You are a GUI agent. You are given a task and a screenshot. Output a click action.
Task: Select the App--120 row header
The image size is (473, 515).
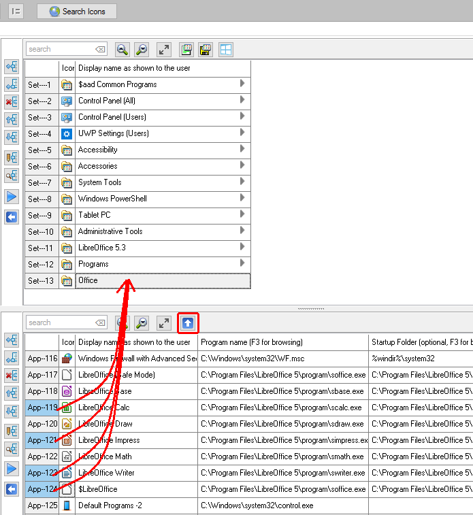pyautogui.click(x=42, y=424)
